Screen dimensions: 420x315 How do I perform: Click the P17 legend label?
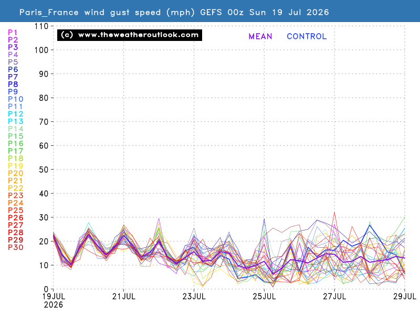click(x=16, y=151)
